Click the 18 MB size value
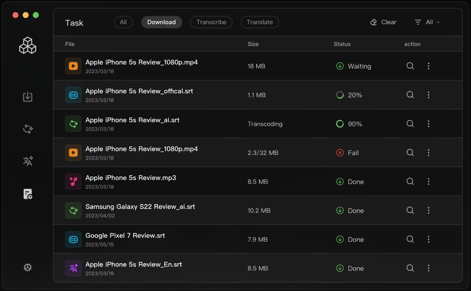The width and height of the screenshot is (471, 291). pyautogui.click(x=256, y=66)
